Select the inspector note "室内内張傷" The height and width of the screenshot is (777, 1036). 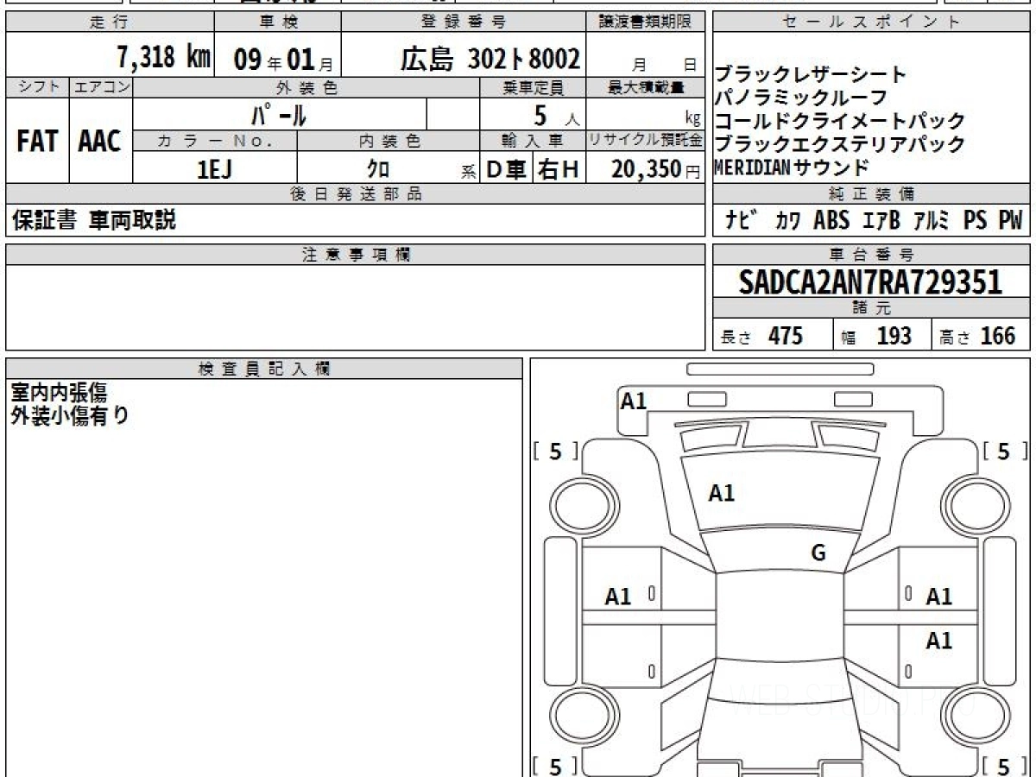click(x=59, y=393)
